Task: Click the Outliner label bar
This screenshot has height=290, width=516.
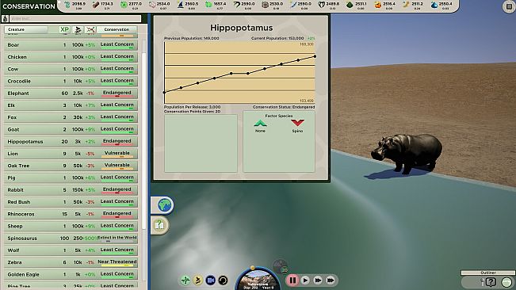Action: [x=487, y=273]
